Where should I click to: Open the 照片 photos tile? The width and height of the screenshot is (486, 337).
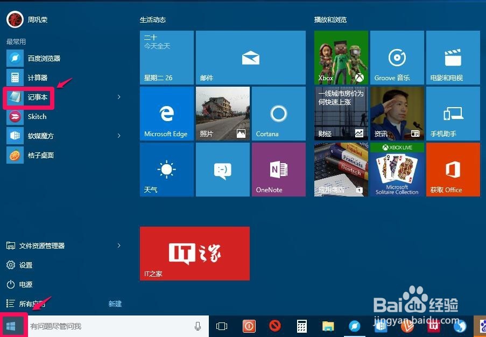[223, 114]
